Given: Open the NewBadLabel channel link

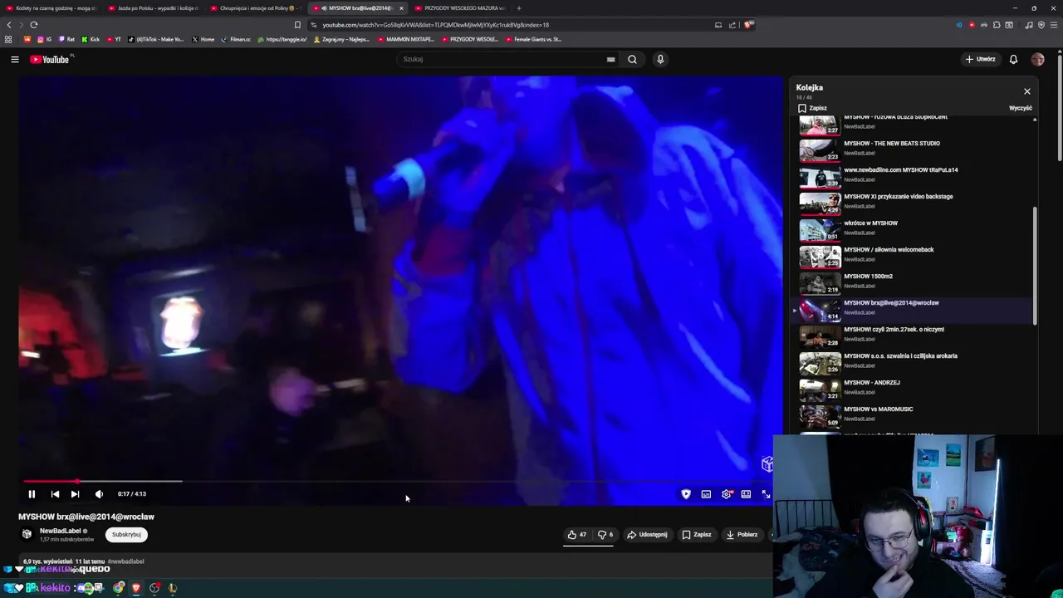Looking at the screenshot, I should coord(60,531).
